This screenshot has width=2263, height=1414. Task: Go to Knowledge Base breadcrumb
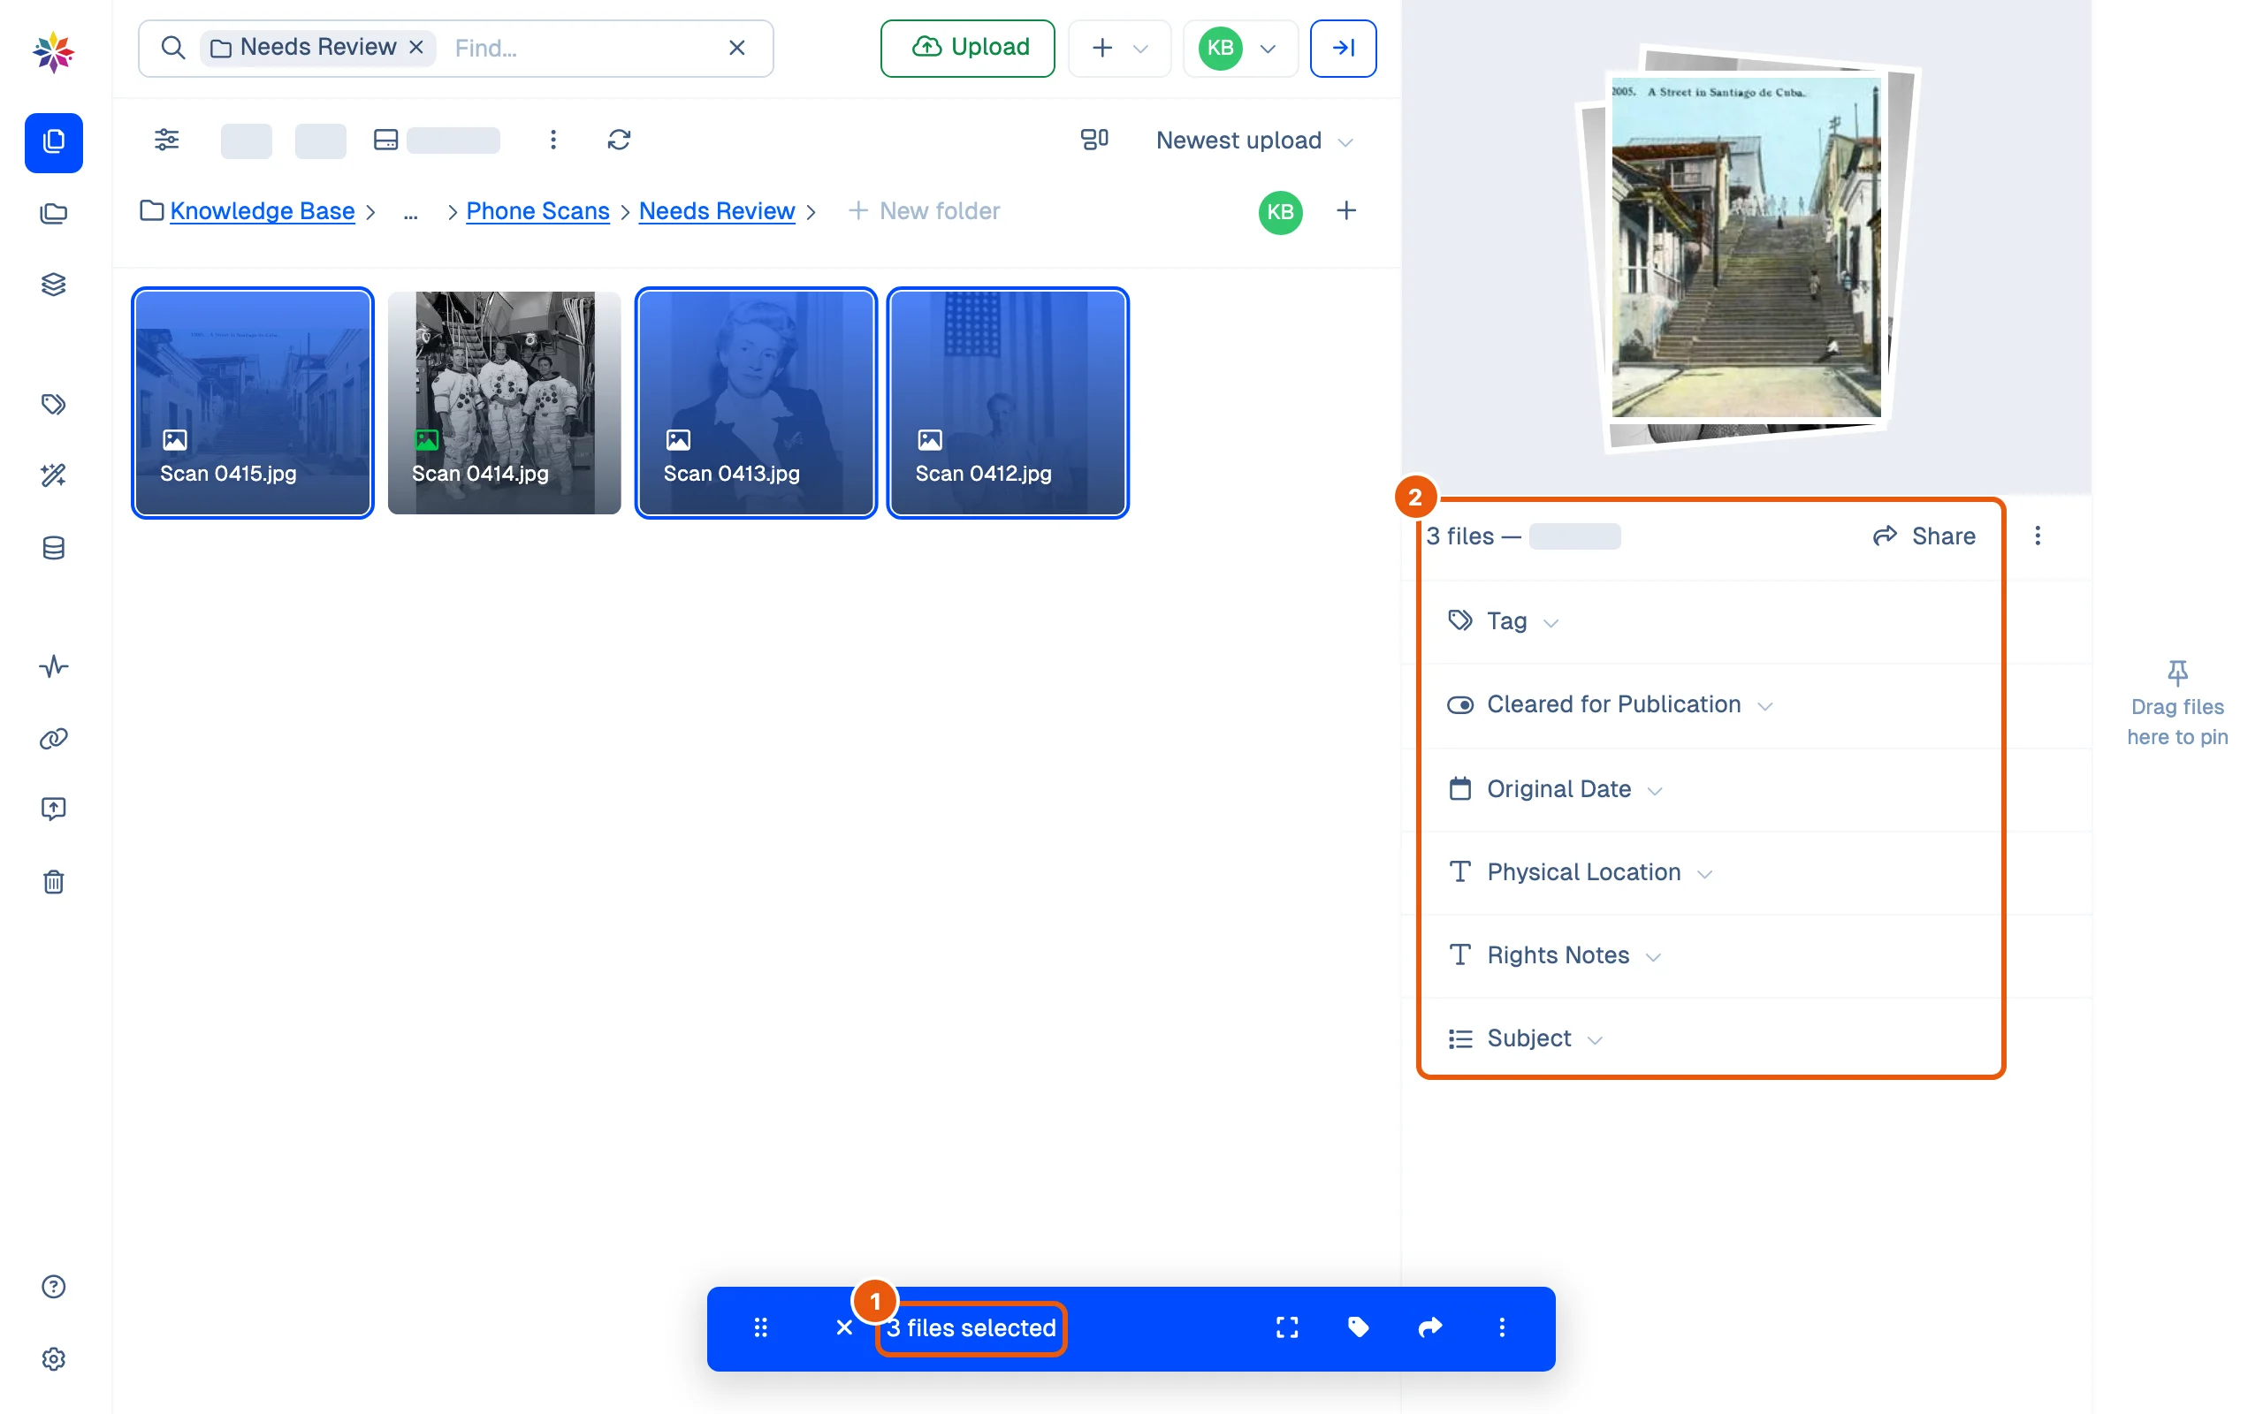[262, 211]
